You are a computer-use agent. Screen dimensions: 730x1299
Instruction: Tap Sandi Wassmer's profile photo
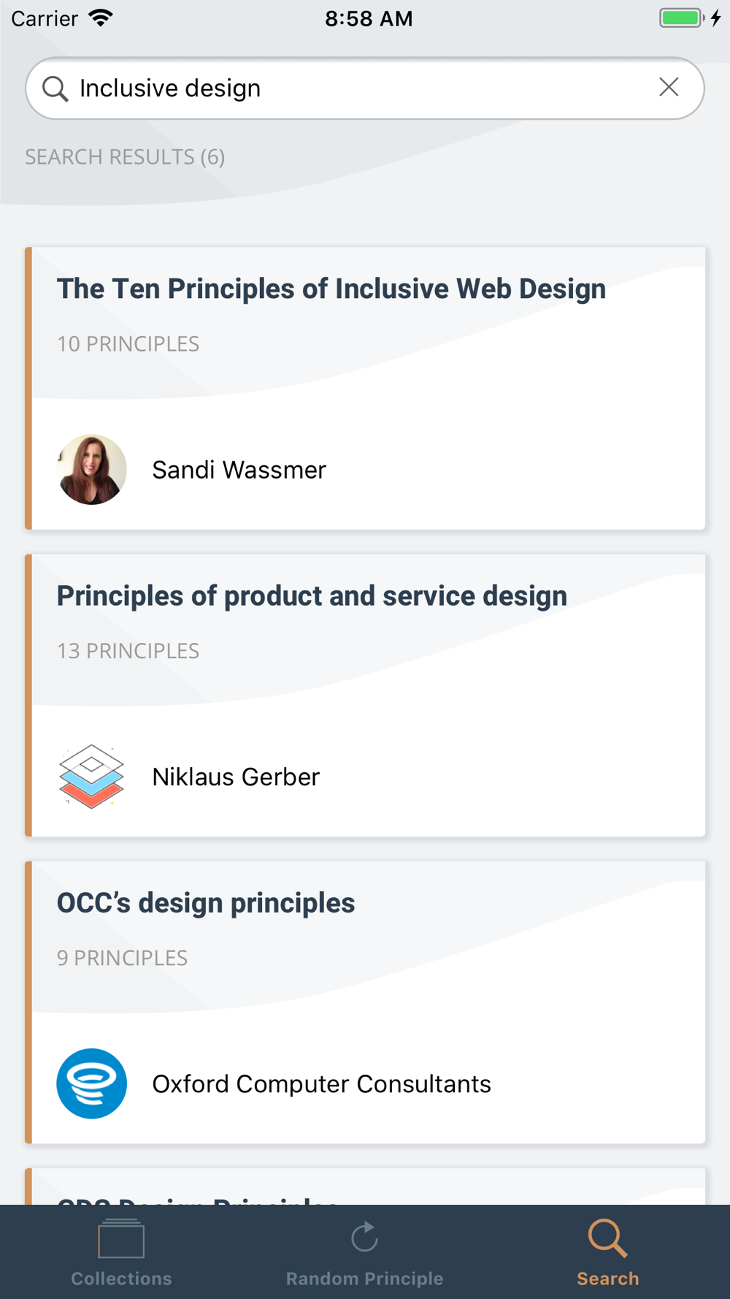[92, 470]
